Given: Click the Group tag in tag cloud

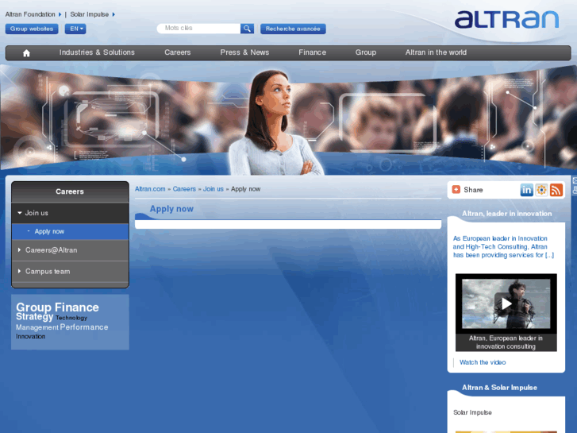Looking at the screenshot, I should click(33, 307).
